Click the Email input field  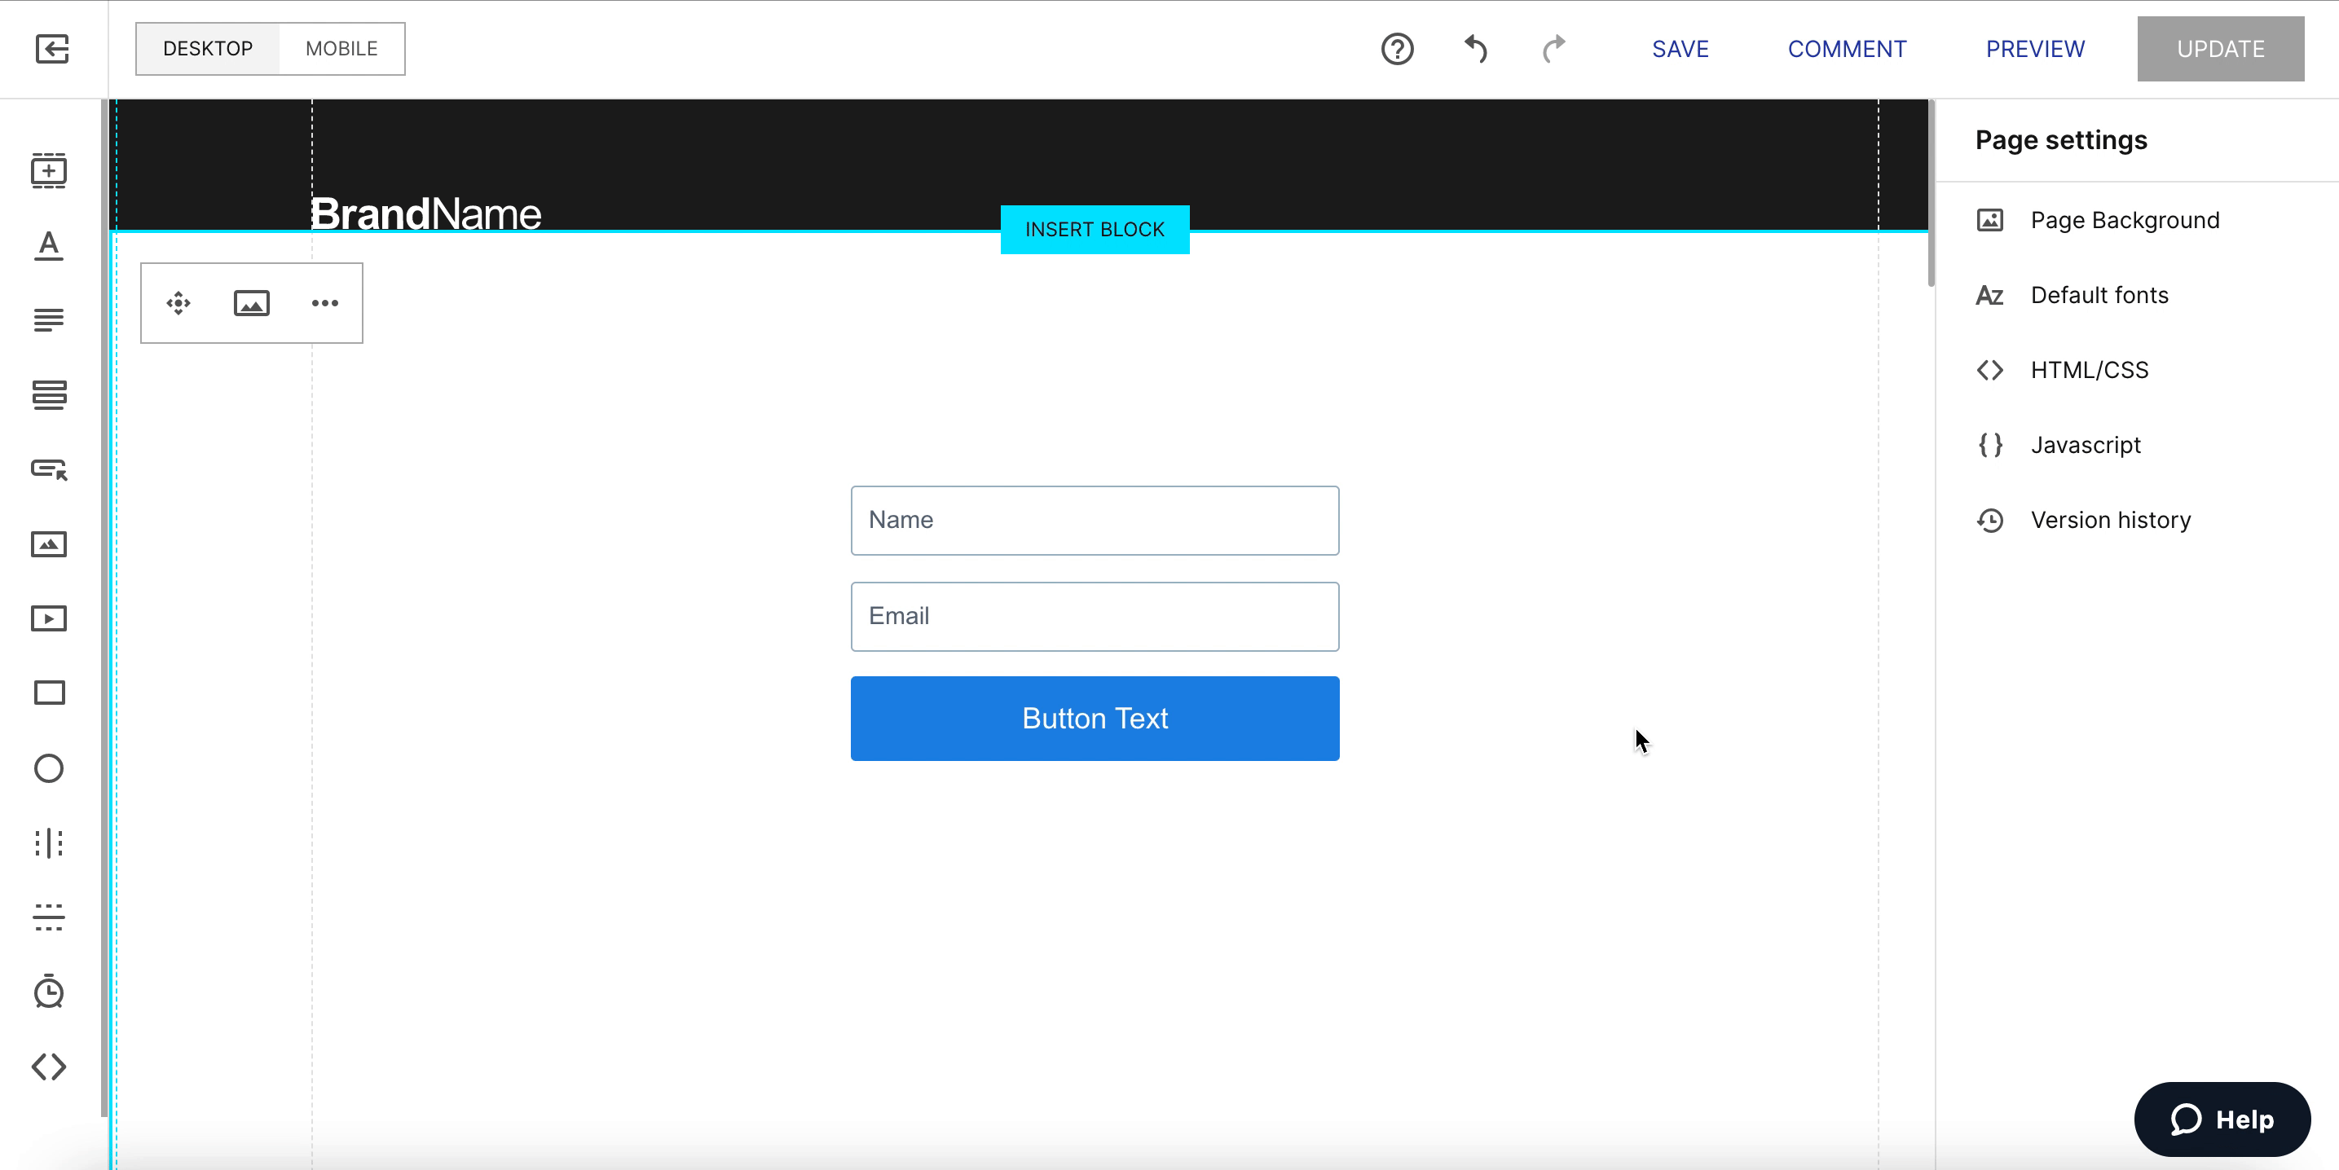click(1095, 616)
